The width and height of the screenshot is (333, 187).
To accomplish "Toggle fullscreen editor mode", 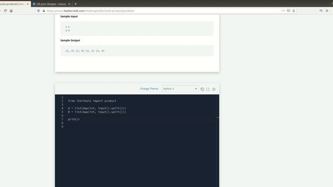I will [x=208, y=89].
